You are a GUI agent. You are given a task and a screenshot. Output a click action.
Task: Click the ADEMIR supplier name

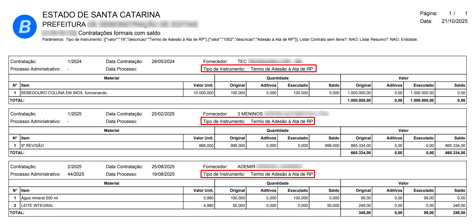click(x=246, y=167)
